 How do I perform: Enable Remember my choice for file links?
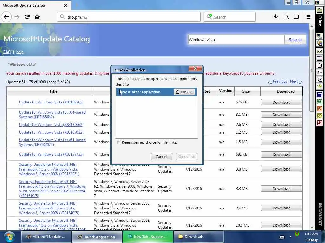[119, 142]
